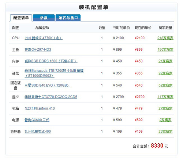Click the red ¥899 current motherboard price
The image size is (183, 158).
coord(138,50)
